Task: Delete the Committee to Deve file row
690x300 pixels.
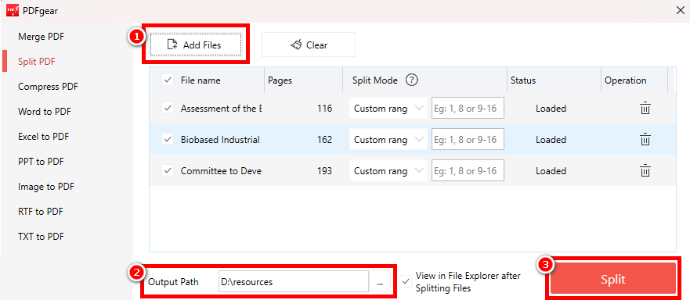Action: coord(645,170)
